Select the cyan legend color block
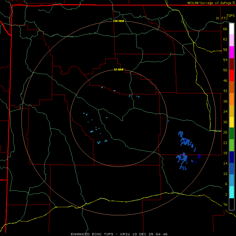The width and height of the screenshot is (236, 236). coord(232,192)
